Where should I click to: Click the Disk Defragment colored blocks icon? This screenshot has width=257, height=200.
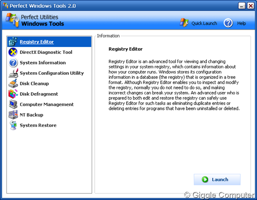point(13,94)
